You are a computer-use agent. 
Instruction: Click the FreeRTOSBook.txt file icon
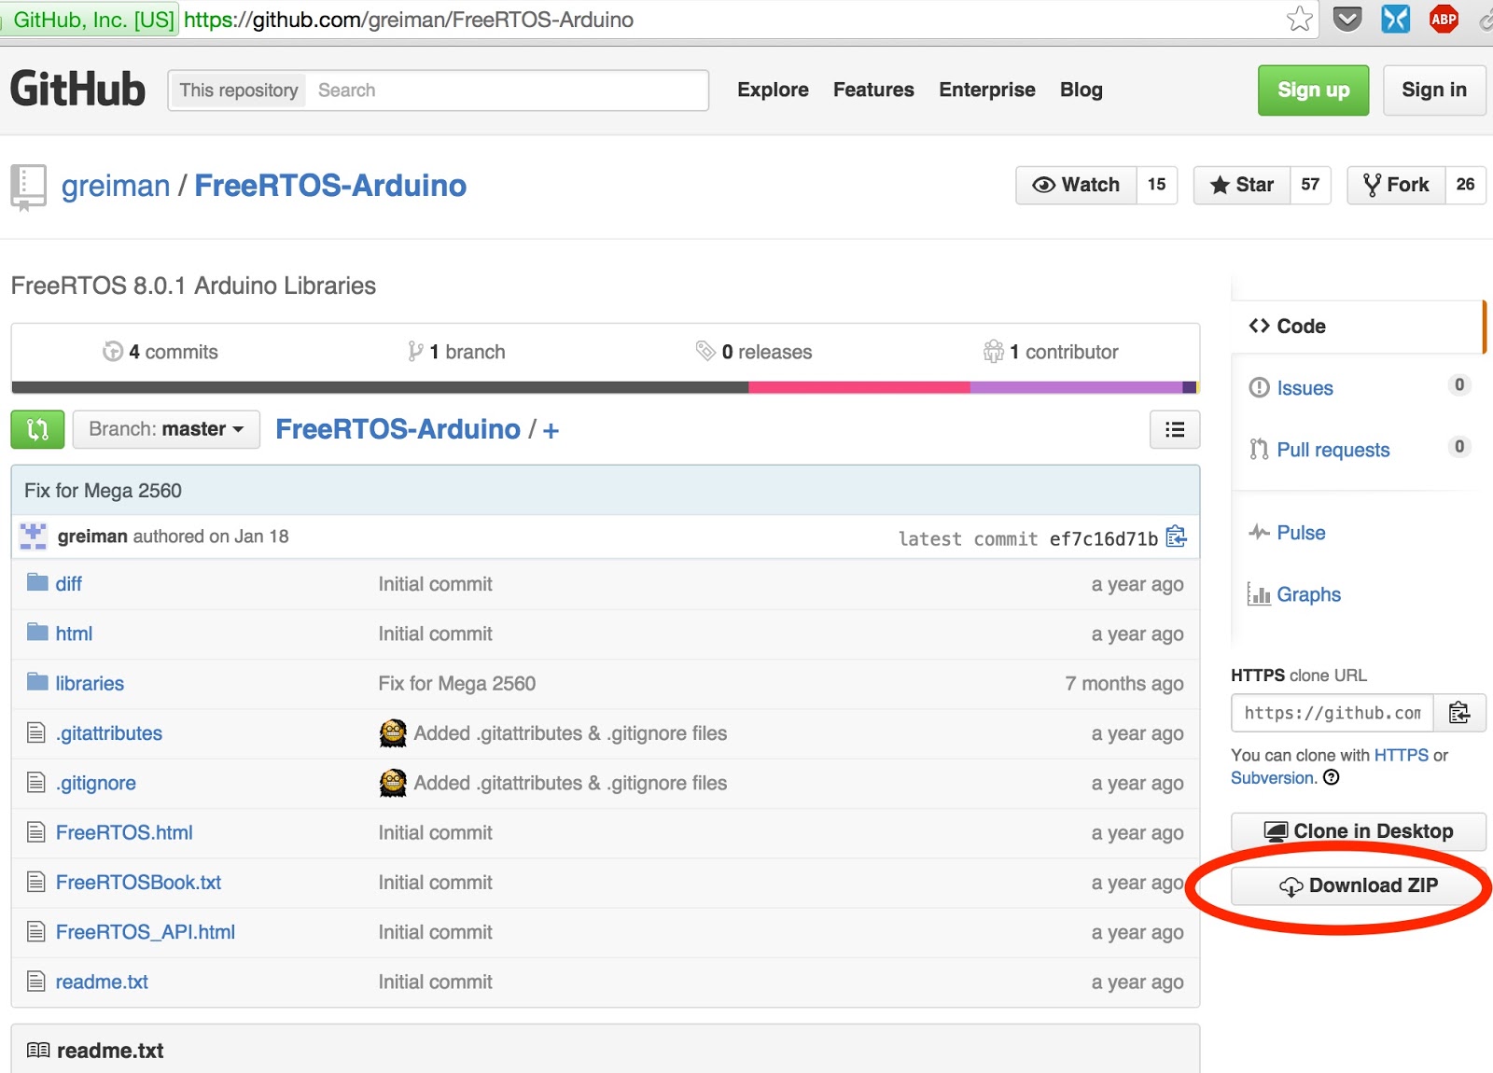point(36,882)
